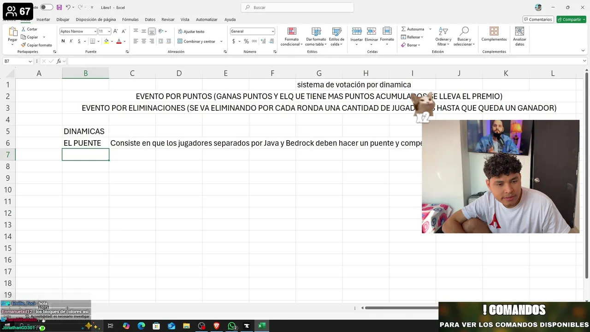Open the Vista tab
The image size is (590, 332).
(x=185, y=19)
